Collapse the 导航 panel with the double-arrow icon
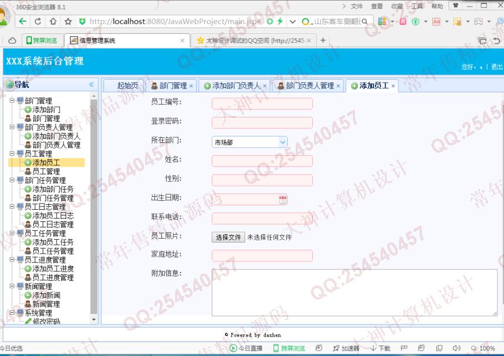504x356 pixels. click(x=92, y=85)
